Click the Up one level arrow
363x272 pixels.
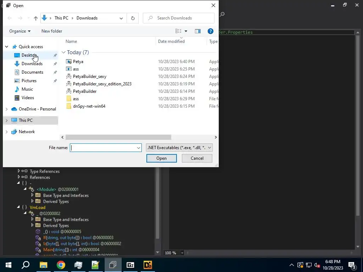tap(36, 18)
